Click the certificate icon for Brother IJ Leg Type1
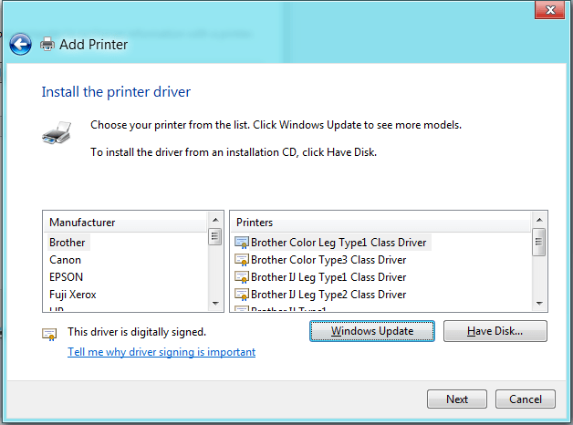 coord(242,277)
